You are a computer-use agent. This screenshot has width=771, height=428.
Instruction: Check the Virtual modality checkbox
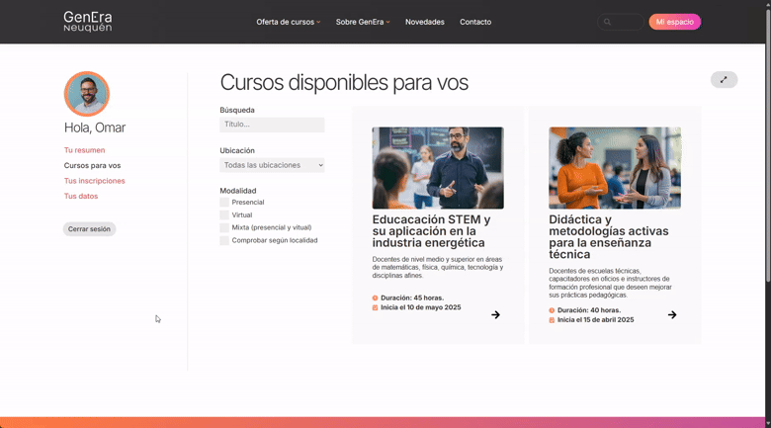(x=224, y=215)
